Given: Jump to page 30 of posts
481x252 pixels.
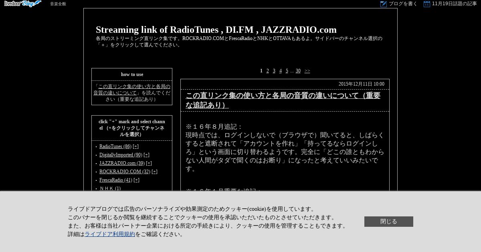Looking at the screenshot, I should [298, 71].
